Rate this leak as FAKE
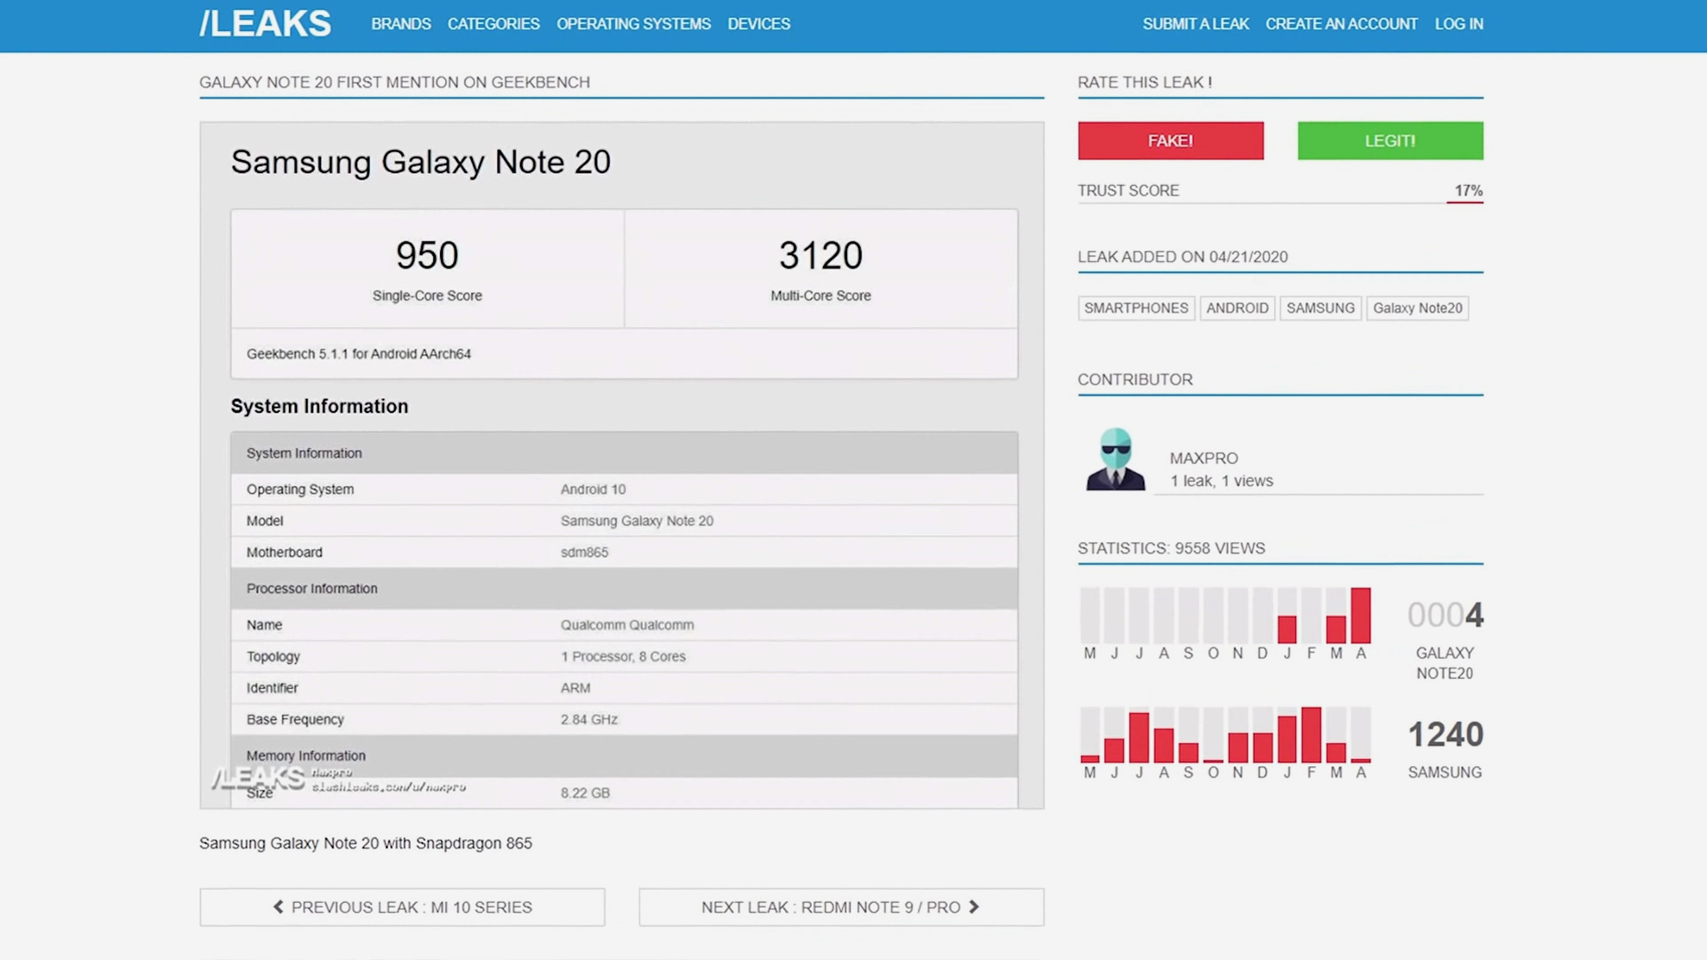Image resolution: width=1707 pixels, height=960 pixels. pos(1170,140)
